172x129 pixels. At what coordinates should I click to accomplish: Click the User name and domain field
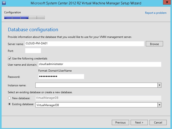coord(100,64)
